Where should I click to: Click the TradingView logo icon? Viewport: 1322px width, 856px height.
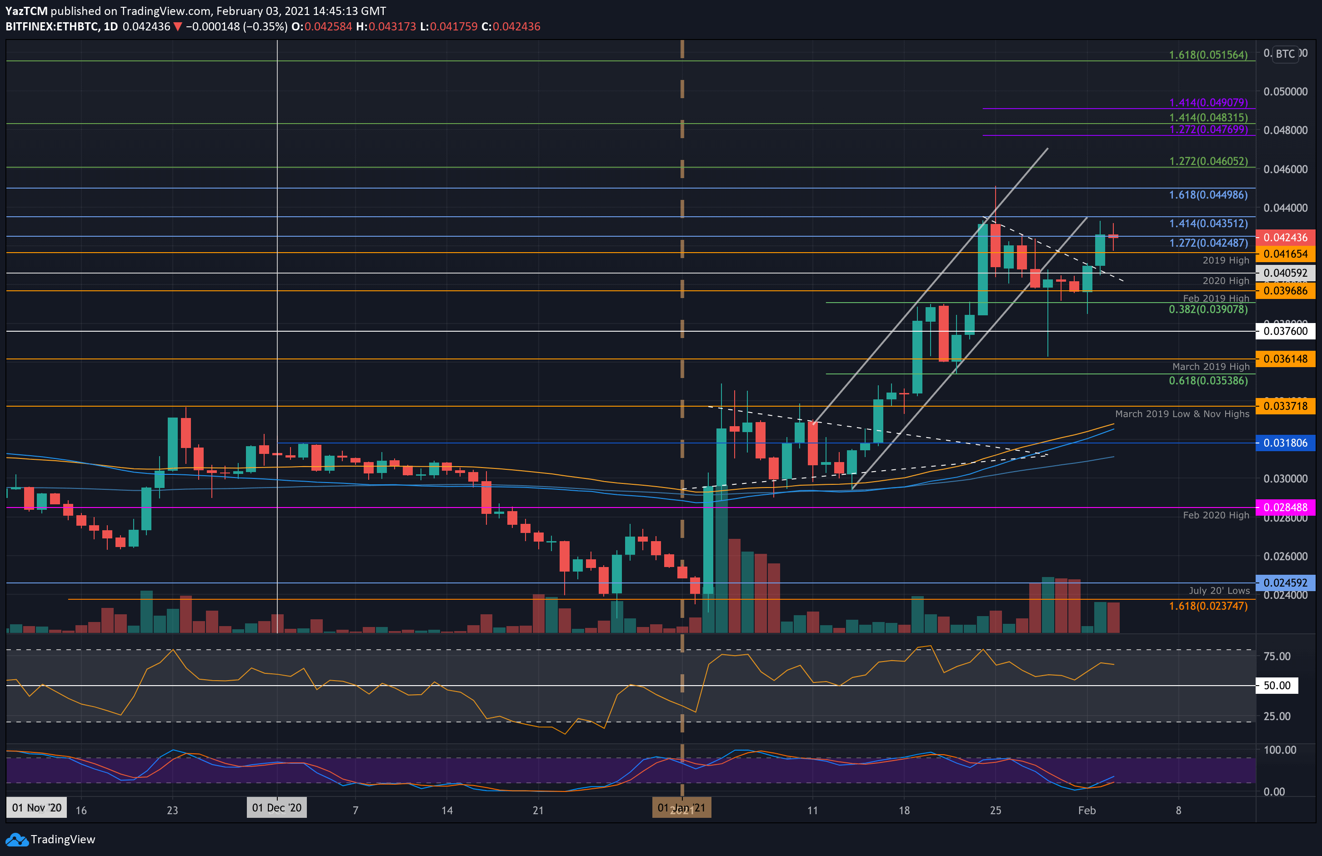pyautogui.click(x=17, y=839)
